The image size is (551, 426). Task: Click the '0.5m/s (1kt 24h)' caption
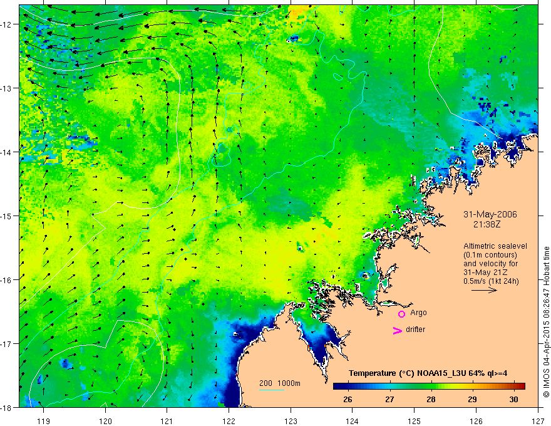tap(491, 281)
